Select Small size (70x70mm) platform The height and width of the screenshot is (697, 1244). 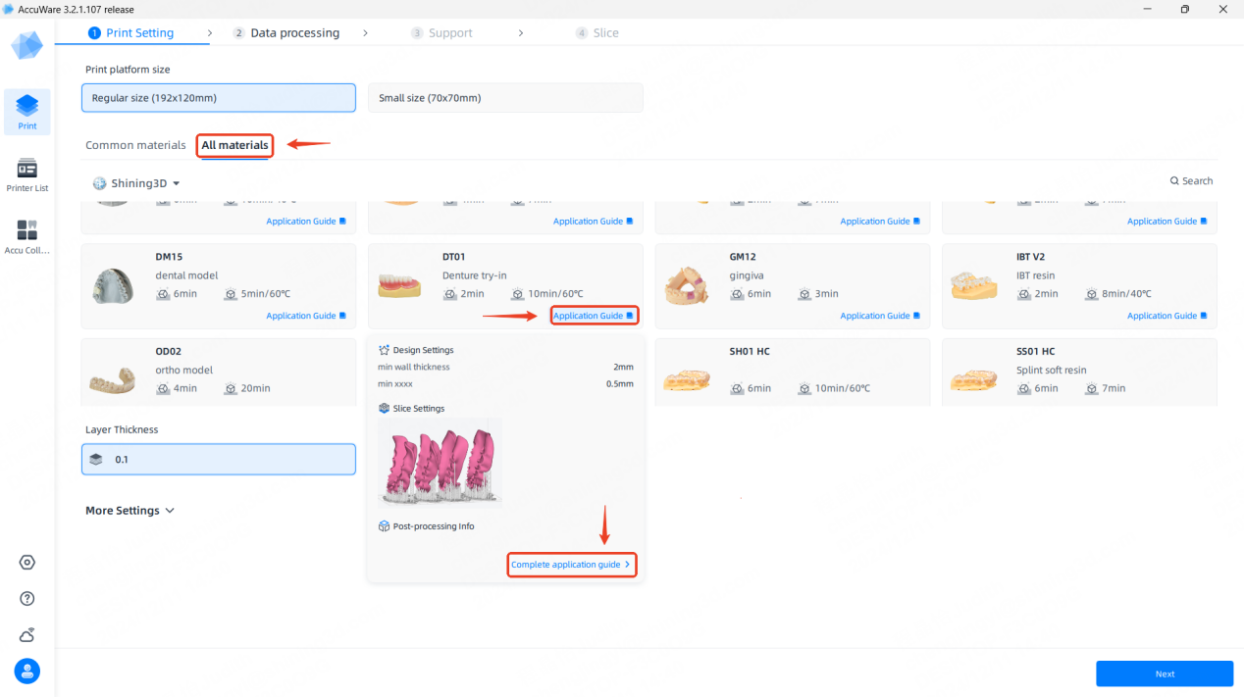(x=505, y=98)
